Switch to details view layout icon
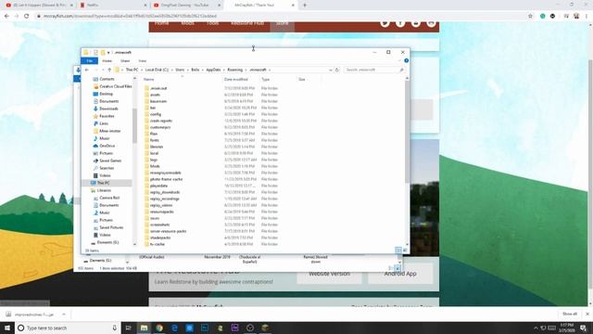593x334 pixels. coord(398,250)
